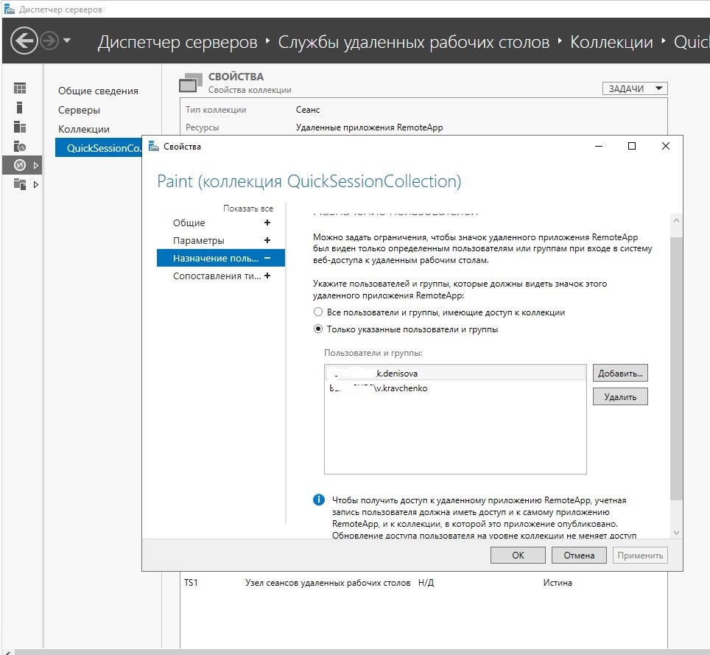Screen dimensions: 710x655
Task: Select v.kravchenko in users list
Action: pyautogui.click(x=455, y=388)
